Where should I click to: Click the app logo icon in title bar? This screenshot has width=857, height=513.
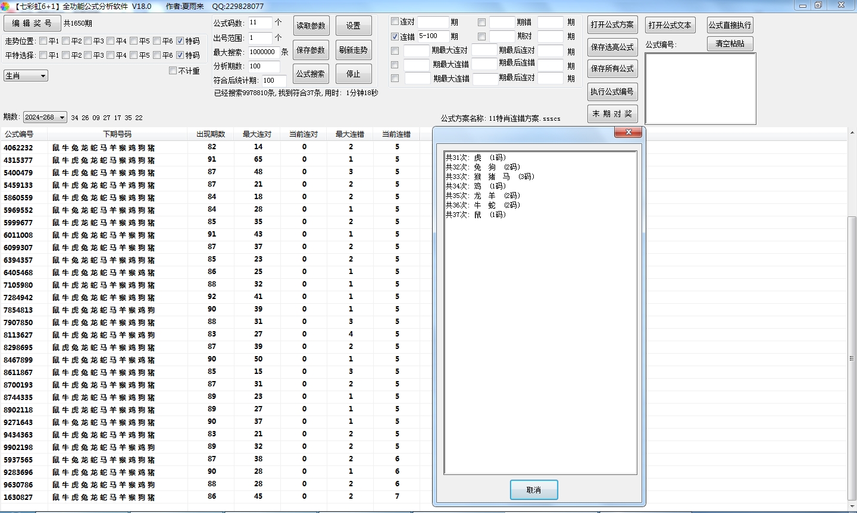coord(5,6)
